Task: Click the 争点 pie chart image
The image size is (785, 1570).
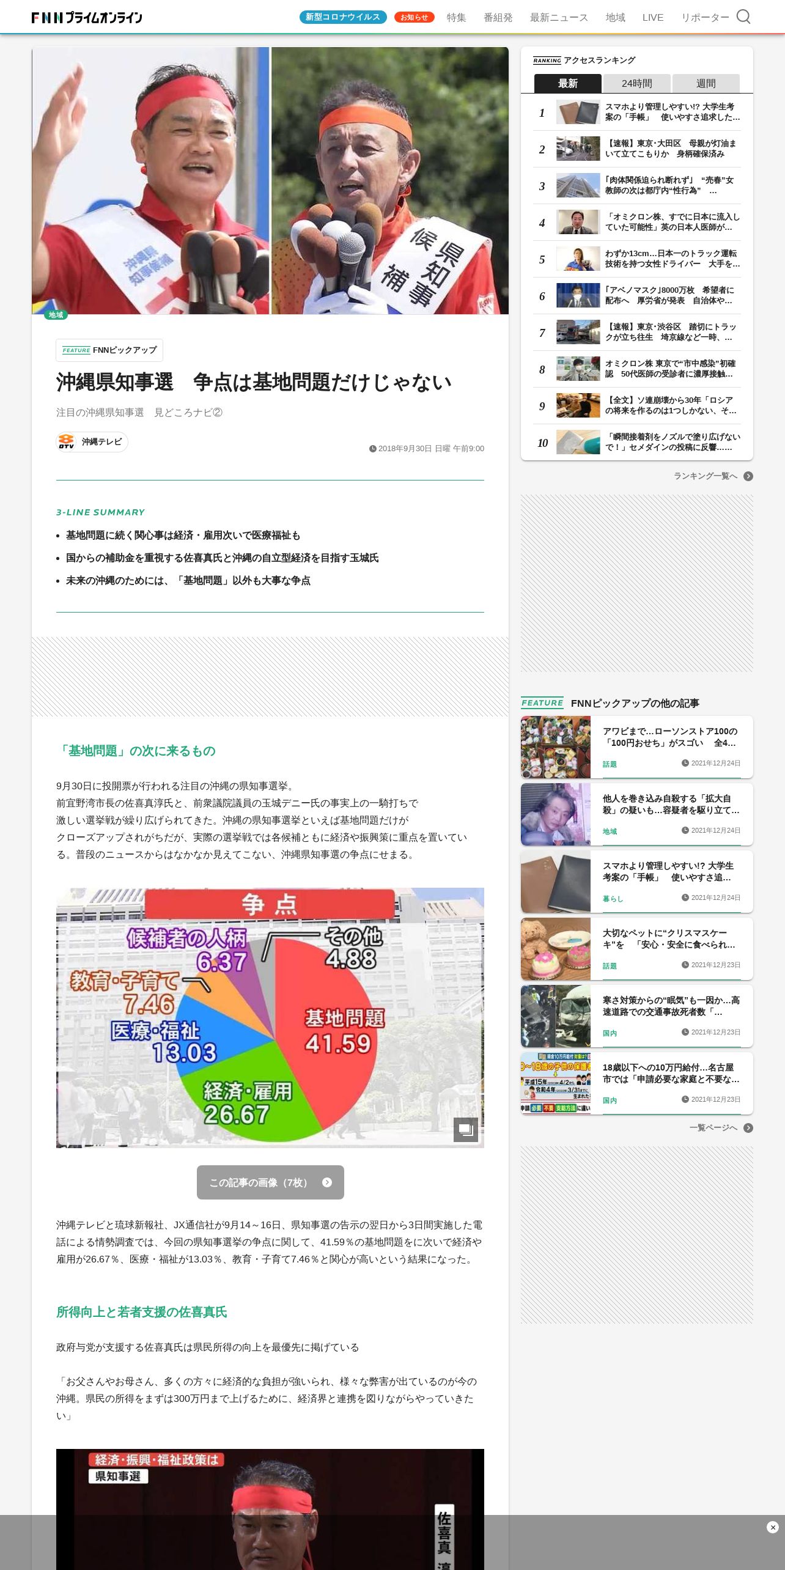Action: 270,1018
